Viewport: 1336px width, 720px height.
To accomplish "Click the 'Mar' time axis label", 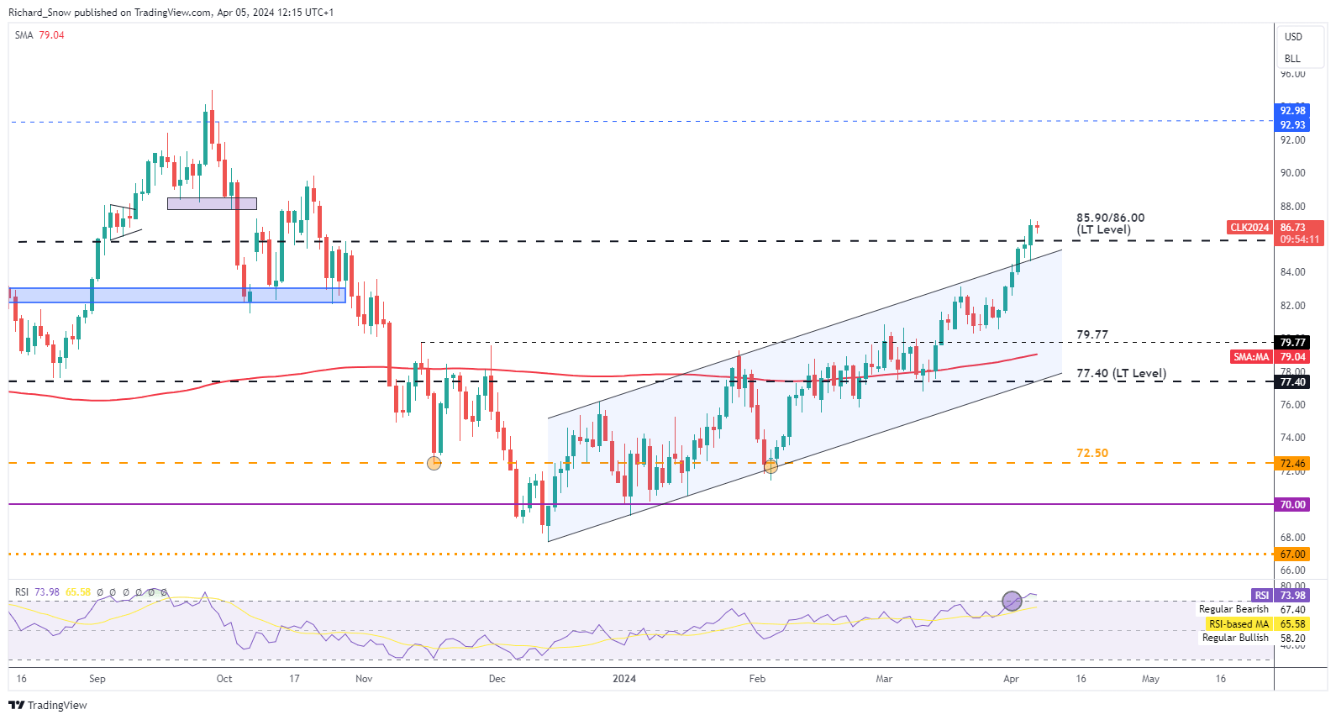I will tap(884, 679).
